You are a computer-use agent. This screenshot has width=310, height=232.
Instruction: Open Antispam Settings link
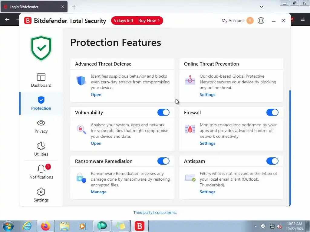pos(207,192)
